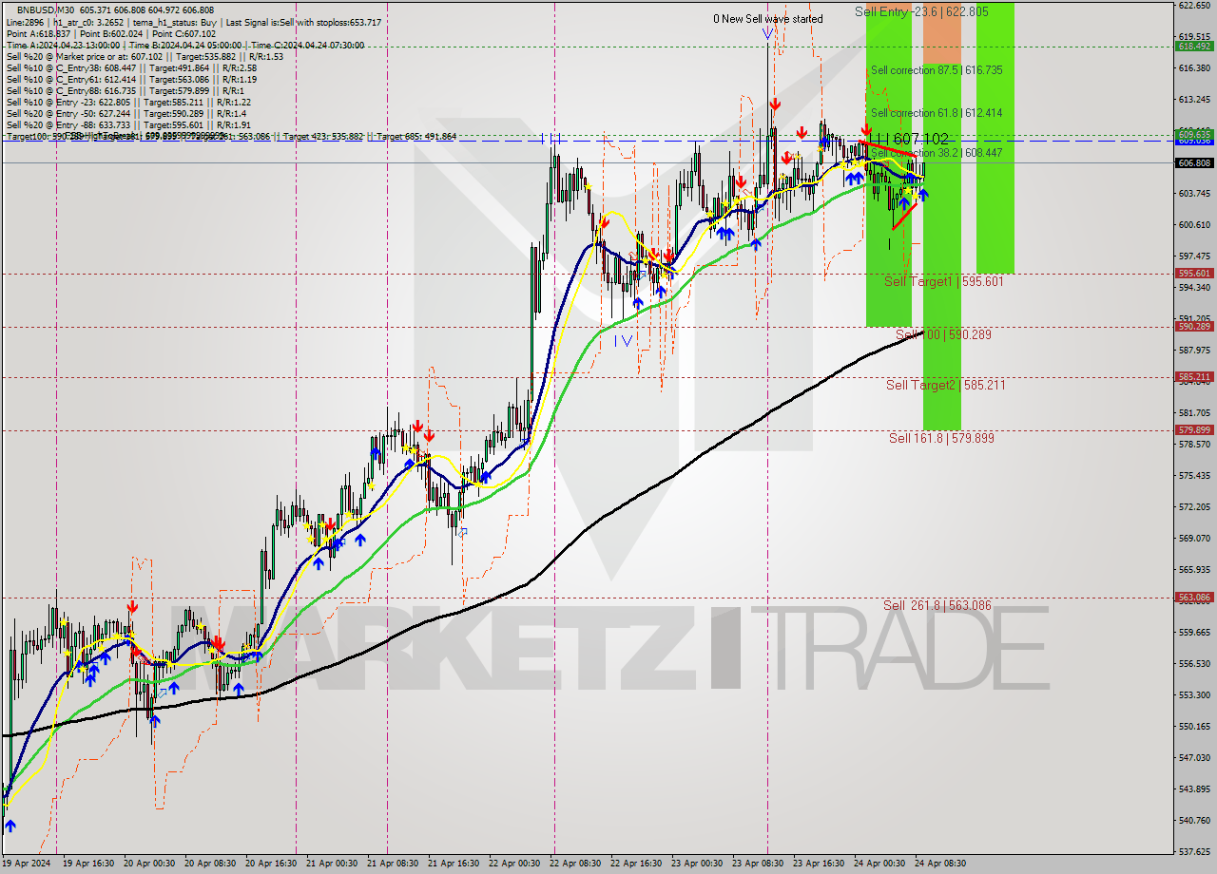This screenshot has height=874, width=1217.
Task: Click the 547.030 price scale value
Action: click(1194, 757)
